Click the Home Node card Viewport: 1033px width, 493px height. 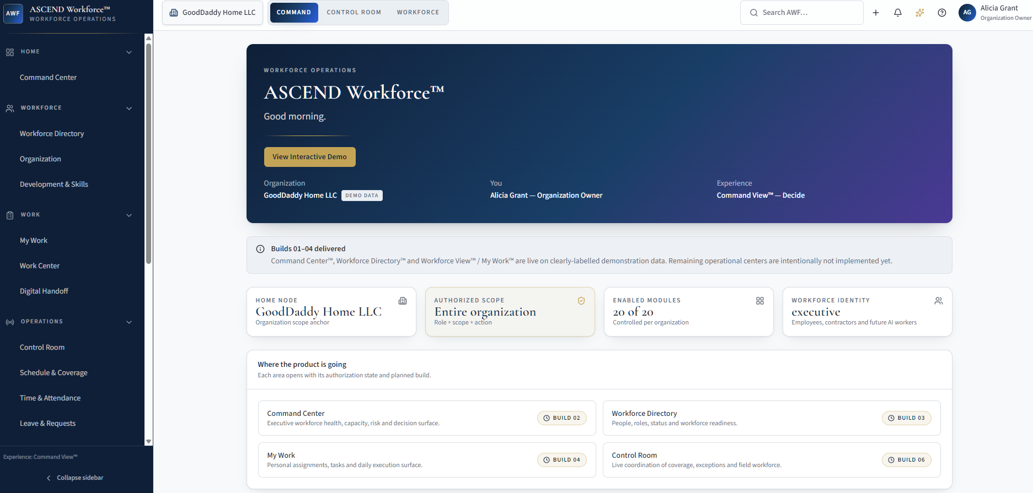coord(331,312)
